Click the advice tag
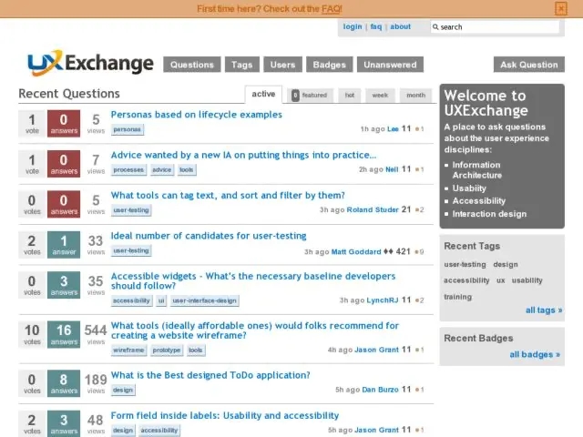 162,170
